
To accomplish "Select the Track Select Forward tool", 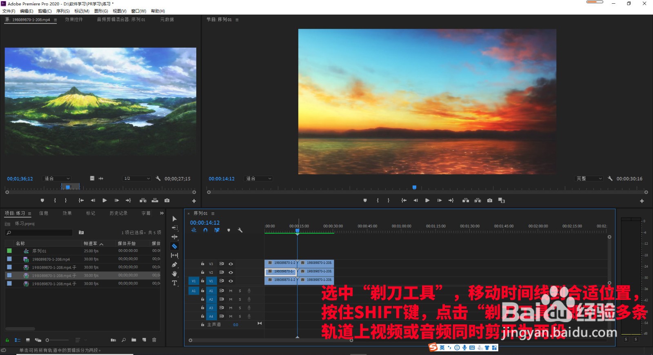I will 175,228.
